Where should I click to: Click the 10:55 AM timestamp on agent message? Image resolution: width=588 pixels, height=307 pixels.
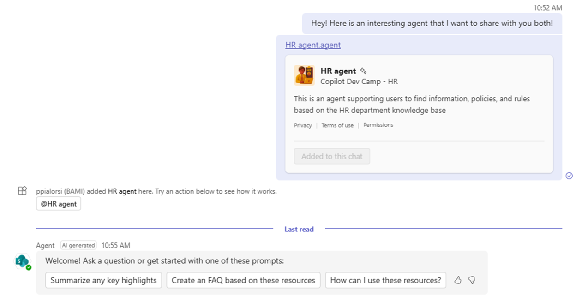point(116,245)
